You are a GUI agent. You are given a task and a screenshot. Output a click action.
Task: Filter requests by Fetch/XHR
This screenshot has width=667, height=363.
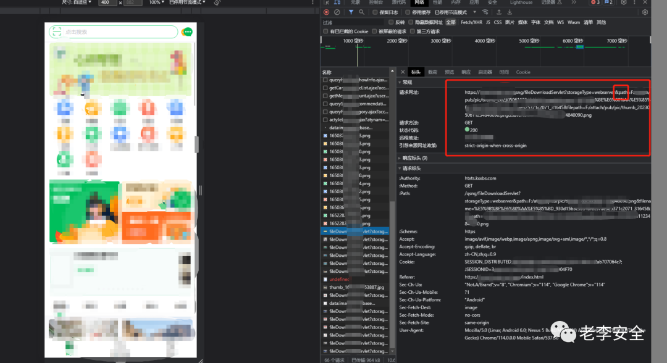[471, 22]
